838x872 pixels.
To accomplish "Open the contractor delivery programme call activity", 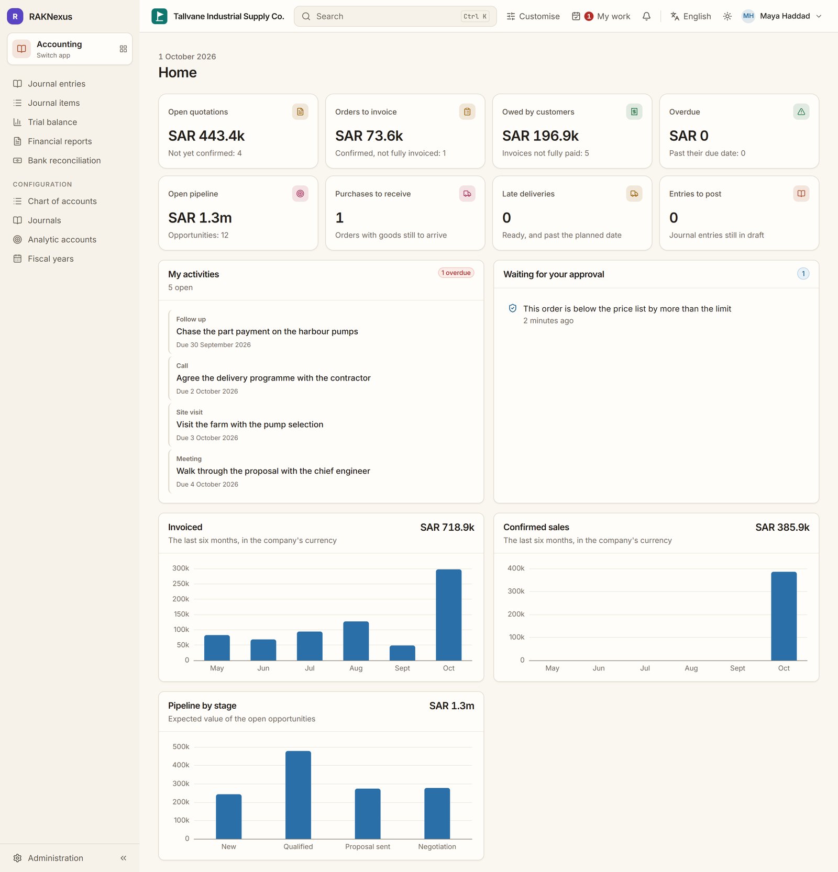I will [321, 378].
